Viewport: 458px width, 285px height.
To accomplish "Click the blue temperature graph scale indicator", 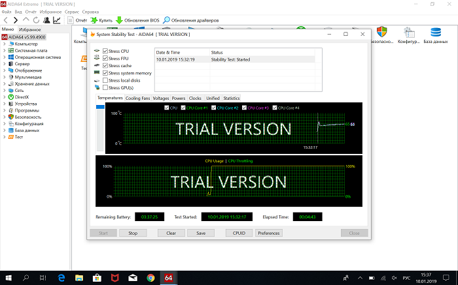I will [100, 107].
